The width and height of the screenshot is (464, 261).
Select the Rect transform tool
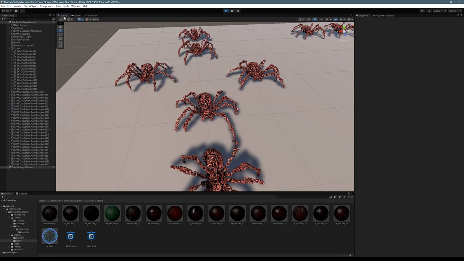tap(60, 42)
